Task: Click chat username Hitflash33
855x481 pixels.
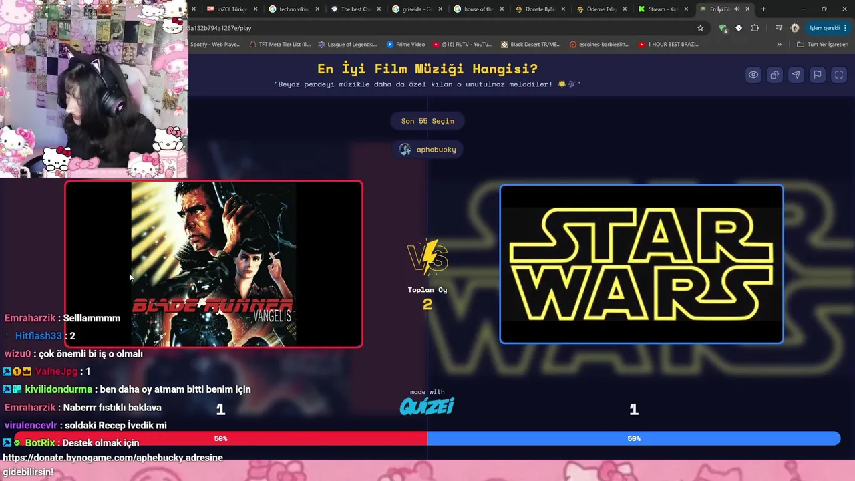Action: [x=38, y=336]
